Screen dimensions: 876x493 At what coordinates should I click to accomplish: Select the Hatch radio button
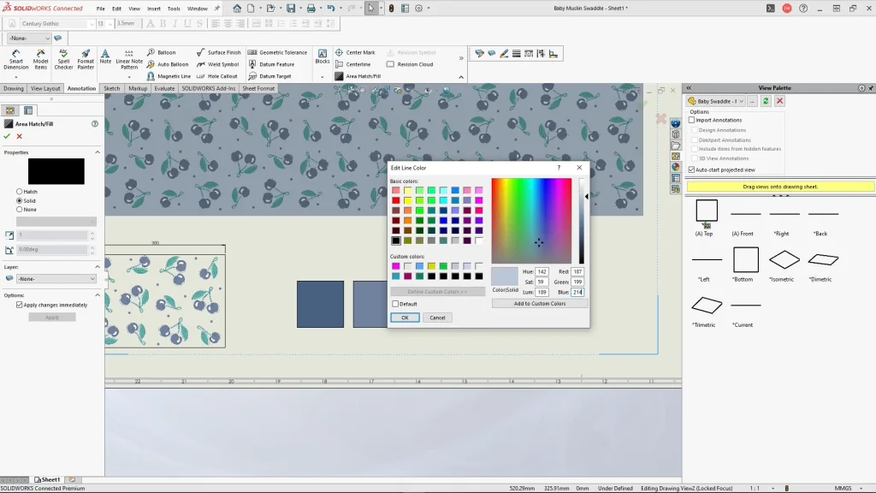tap(20, 192)
